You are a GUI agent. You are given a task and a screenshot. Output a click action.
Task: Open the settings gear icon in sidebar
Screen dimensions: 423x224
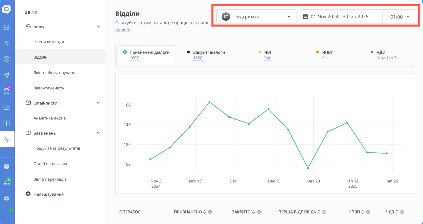click(x=6, y=198)
